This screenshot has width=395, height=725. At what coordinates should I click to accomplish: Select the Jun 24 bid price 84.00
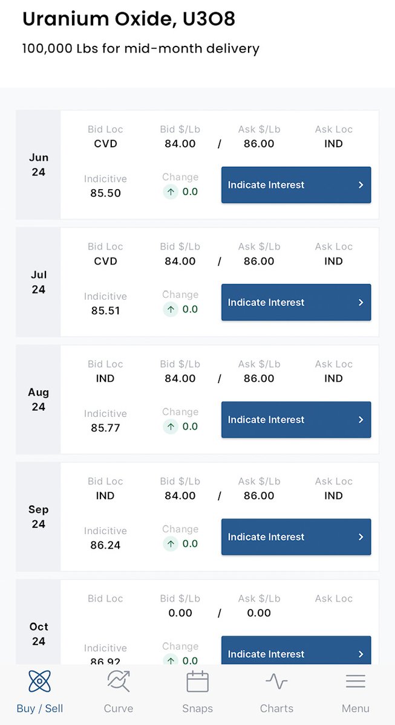pos(180,144)
